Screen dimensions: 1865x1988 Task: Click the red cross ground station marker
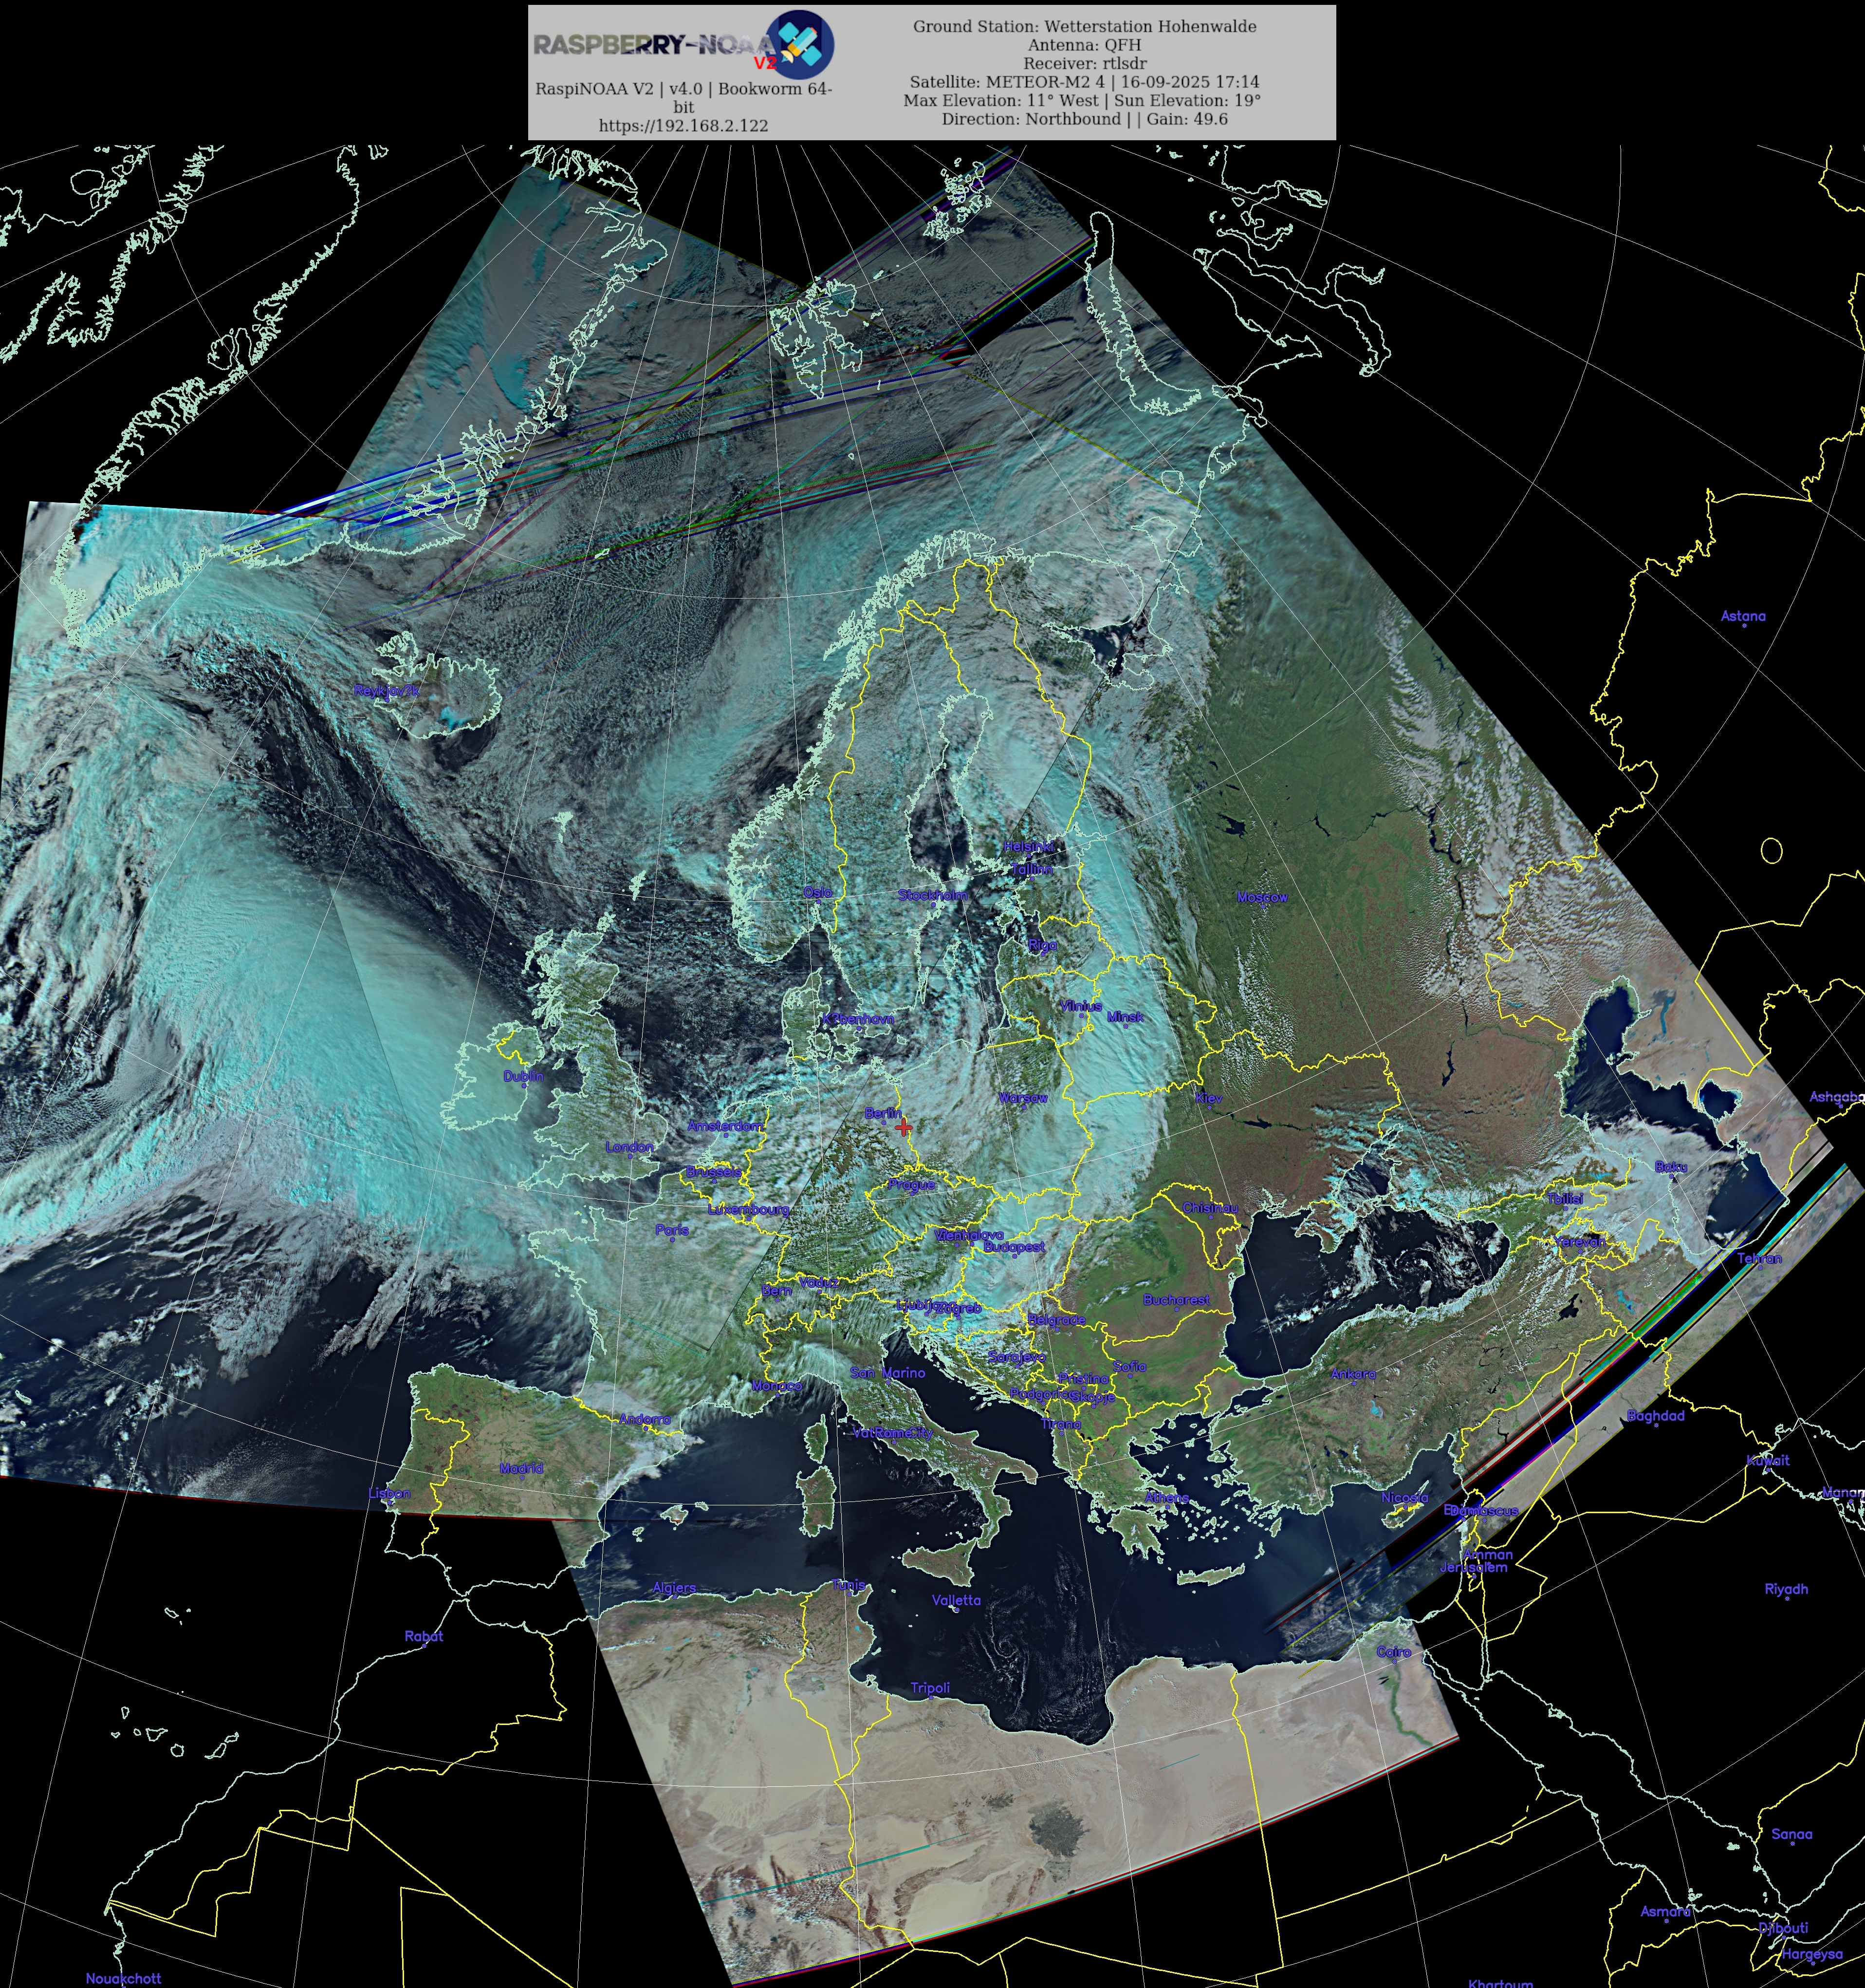coord(904,1127)
